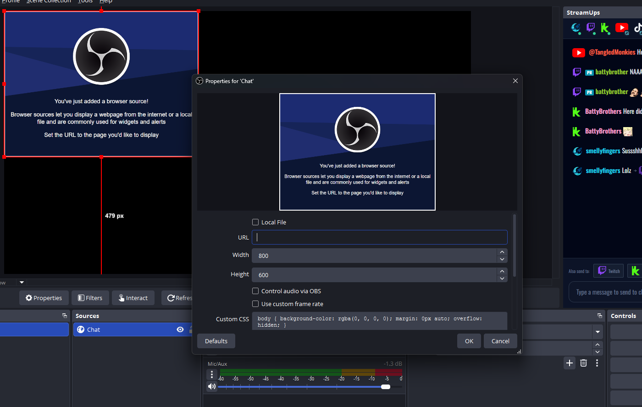Click the Custom CSS text area
Screen dimensions: 642x407
[x=380, y=321]
